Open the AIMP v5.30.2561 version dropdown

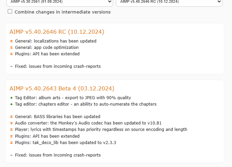point(60,2)
